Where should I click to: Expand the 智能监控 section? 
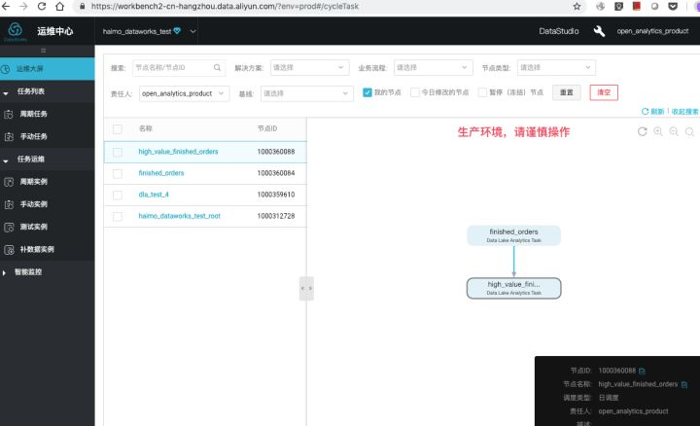[4, 272]
